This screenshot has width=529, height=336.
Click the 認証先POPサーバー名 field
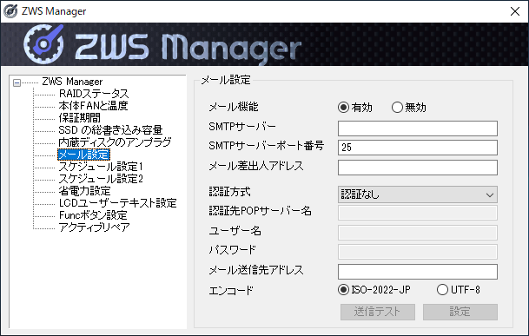pos(418,213)
